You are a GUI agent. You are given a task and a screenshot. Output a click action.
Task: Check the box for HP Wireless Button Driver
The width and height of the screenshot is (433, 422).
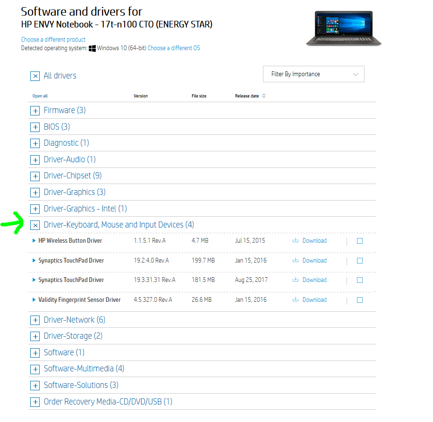coord(360,240)
